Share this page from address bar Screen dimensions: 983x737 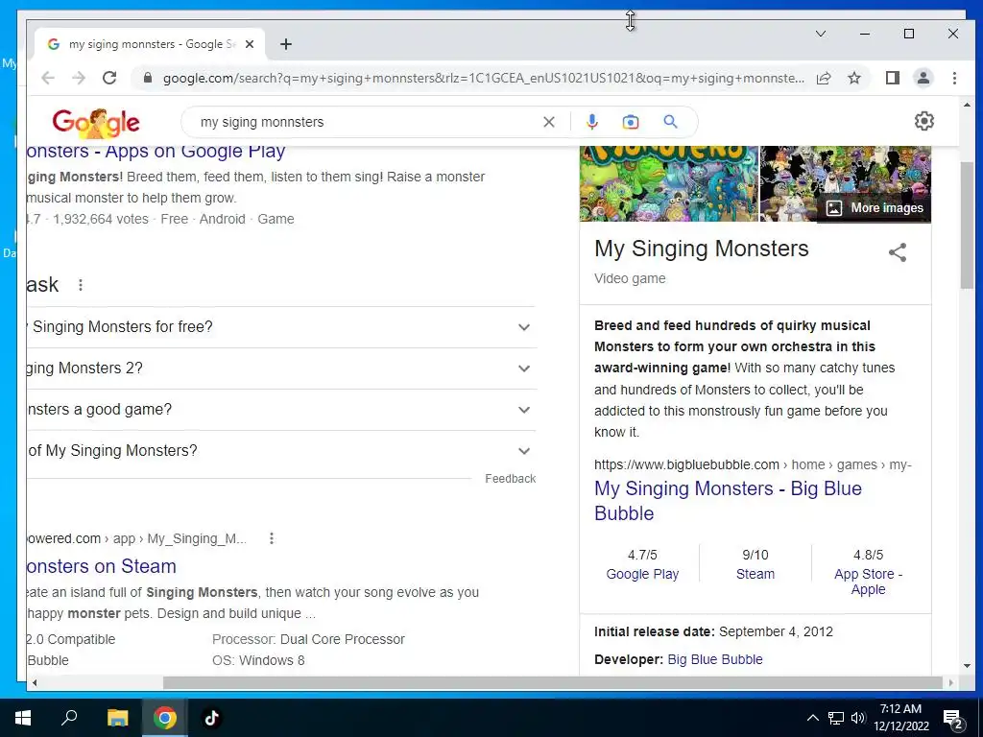pos(824,78)
